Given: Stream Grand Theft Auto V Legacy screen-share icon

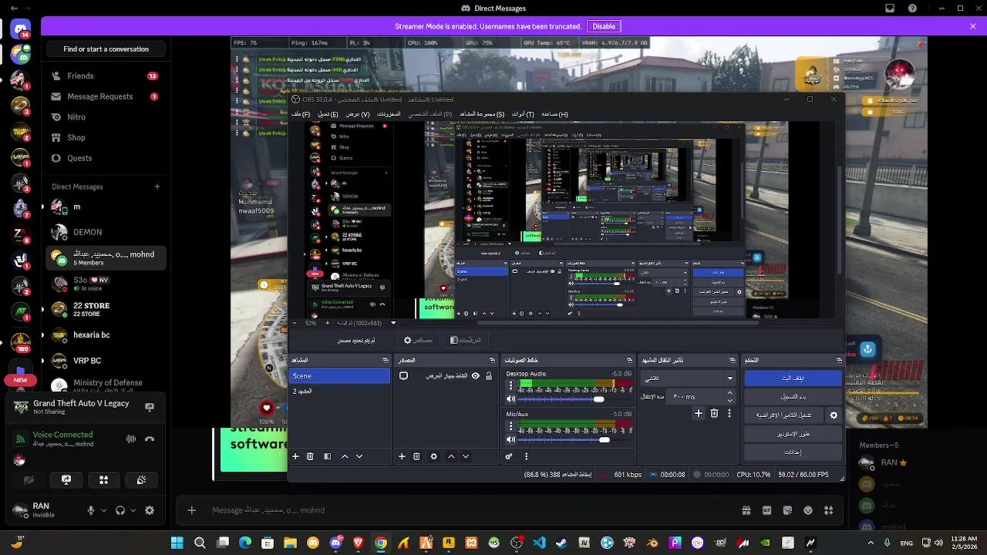Looking at the screenshot, I should pyautogui.click(x=150, y=407).
